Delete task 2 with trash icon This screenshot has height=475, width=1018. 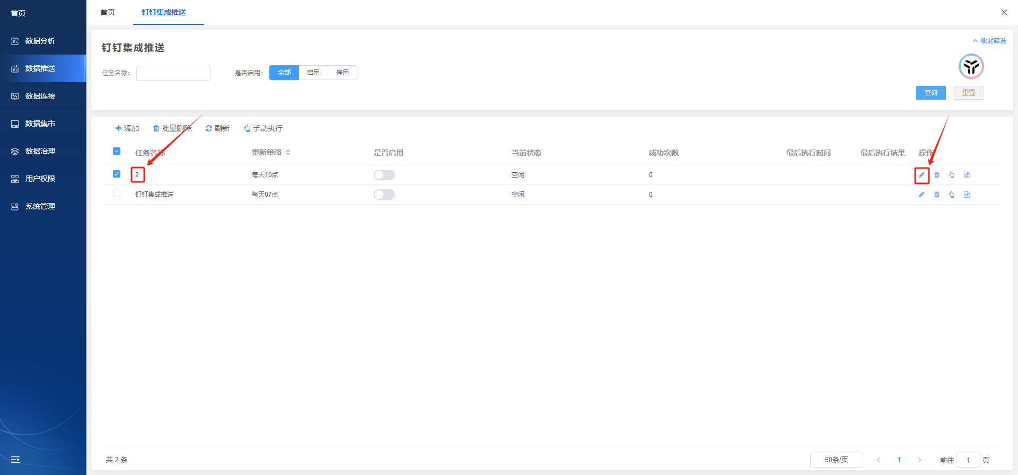coord(937,175)
